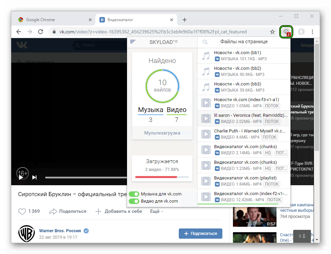
Task: Click video icon for Charlie Puth file
Action: (206, 134)
